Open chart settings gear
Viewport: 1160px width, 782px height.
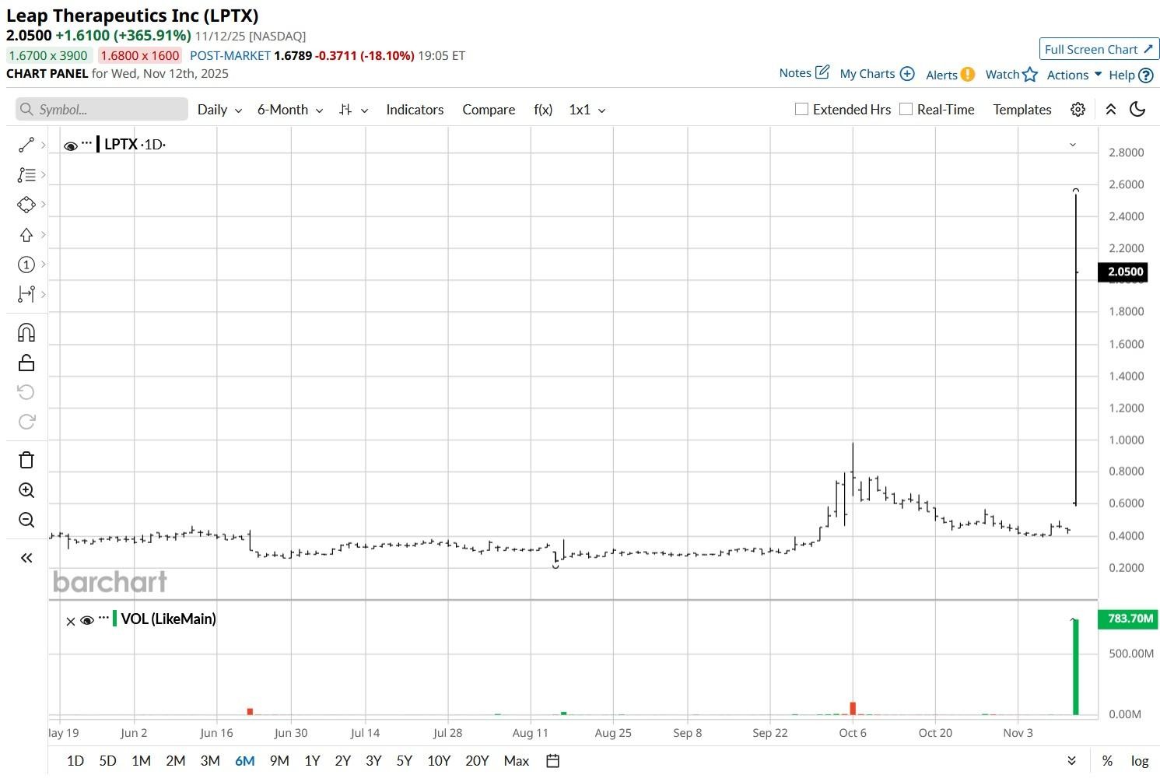tap(1078, 110)
